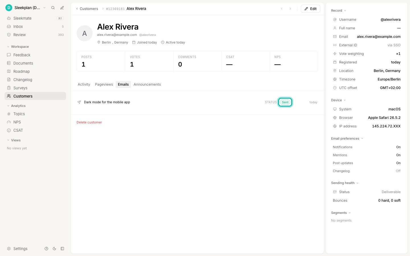Click the compose pencil icon in sidebar
The width and height of the screenshot is (410, 256).
click(62, 8)
